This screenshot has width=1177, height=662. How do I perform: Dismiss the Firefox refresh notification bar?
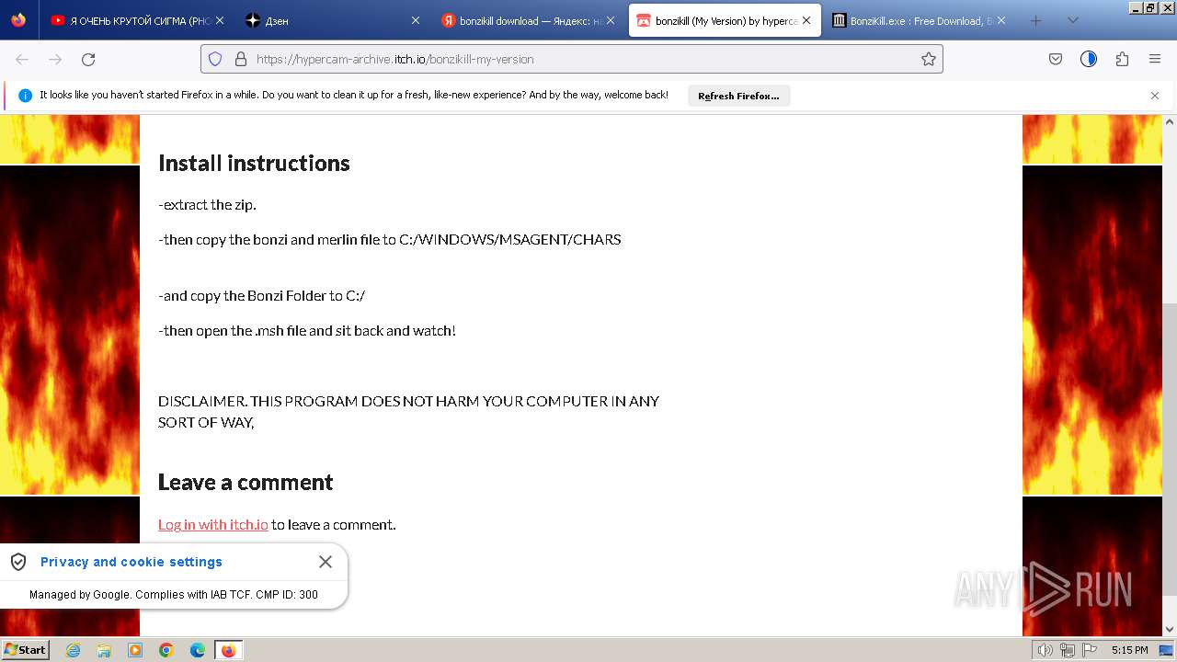pyautogui.click(x=1155, y=96)
